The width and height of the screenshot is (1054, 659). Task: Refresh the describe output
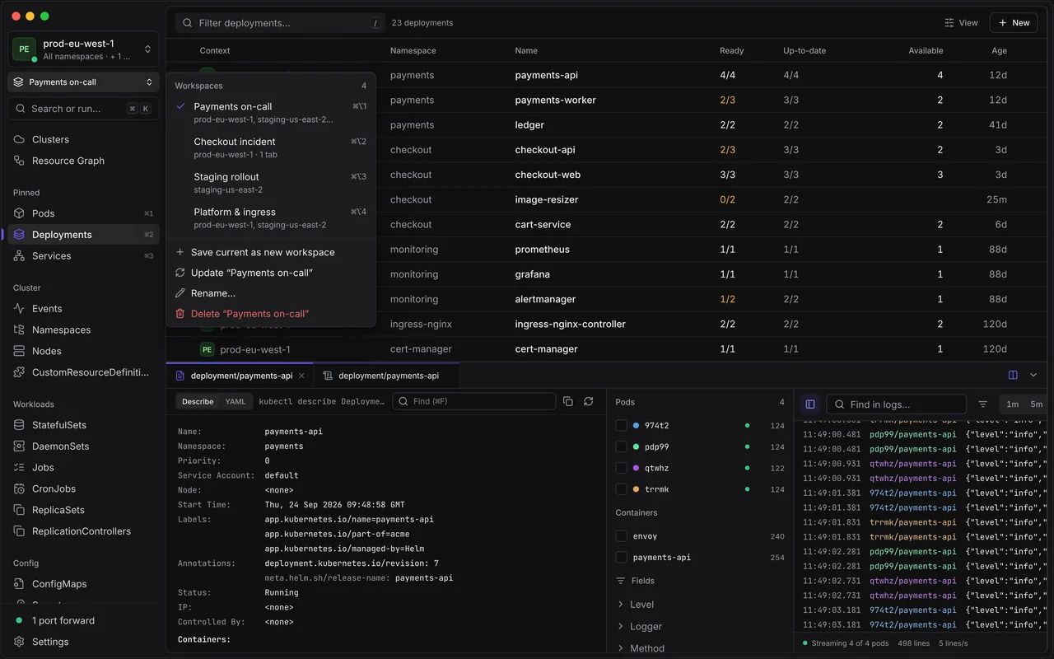pos(588,401)
